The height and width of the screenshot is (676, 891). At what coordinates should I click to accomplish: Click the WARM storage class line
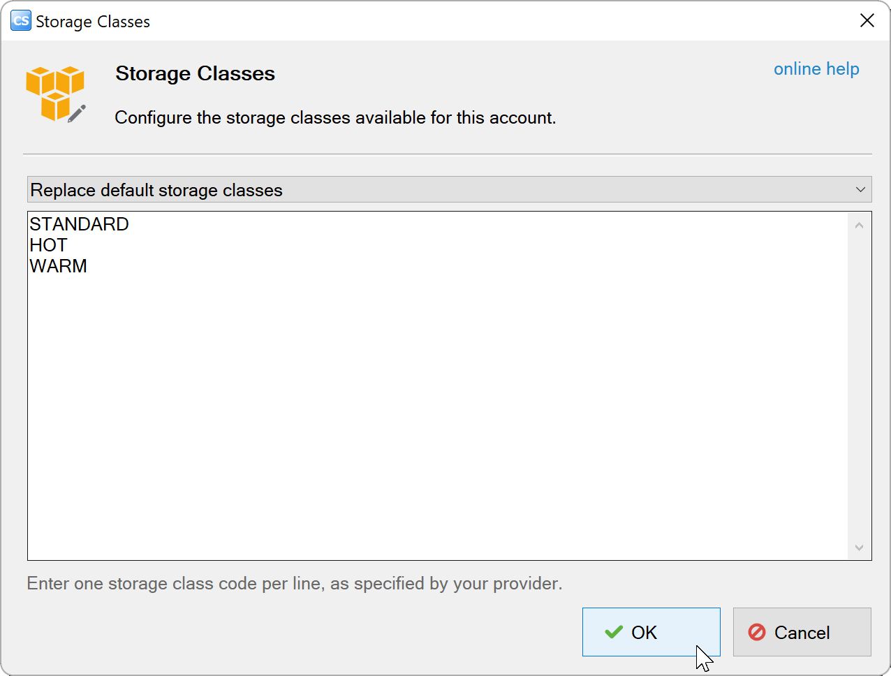[x=58, y=266]
